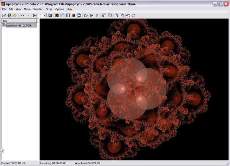Toggle the fullscreen preview icon

click(110, 15)
